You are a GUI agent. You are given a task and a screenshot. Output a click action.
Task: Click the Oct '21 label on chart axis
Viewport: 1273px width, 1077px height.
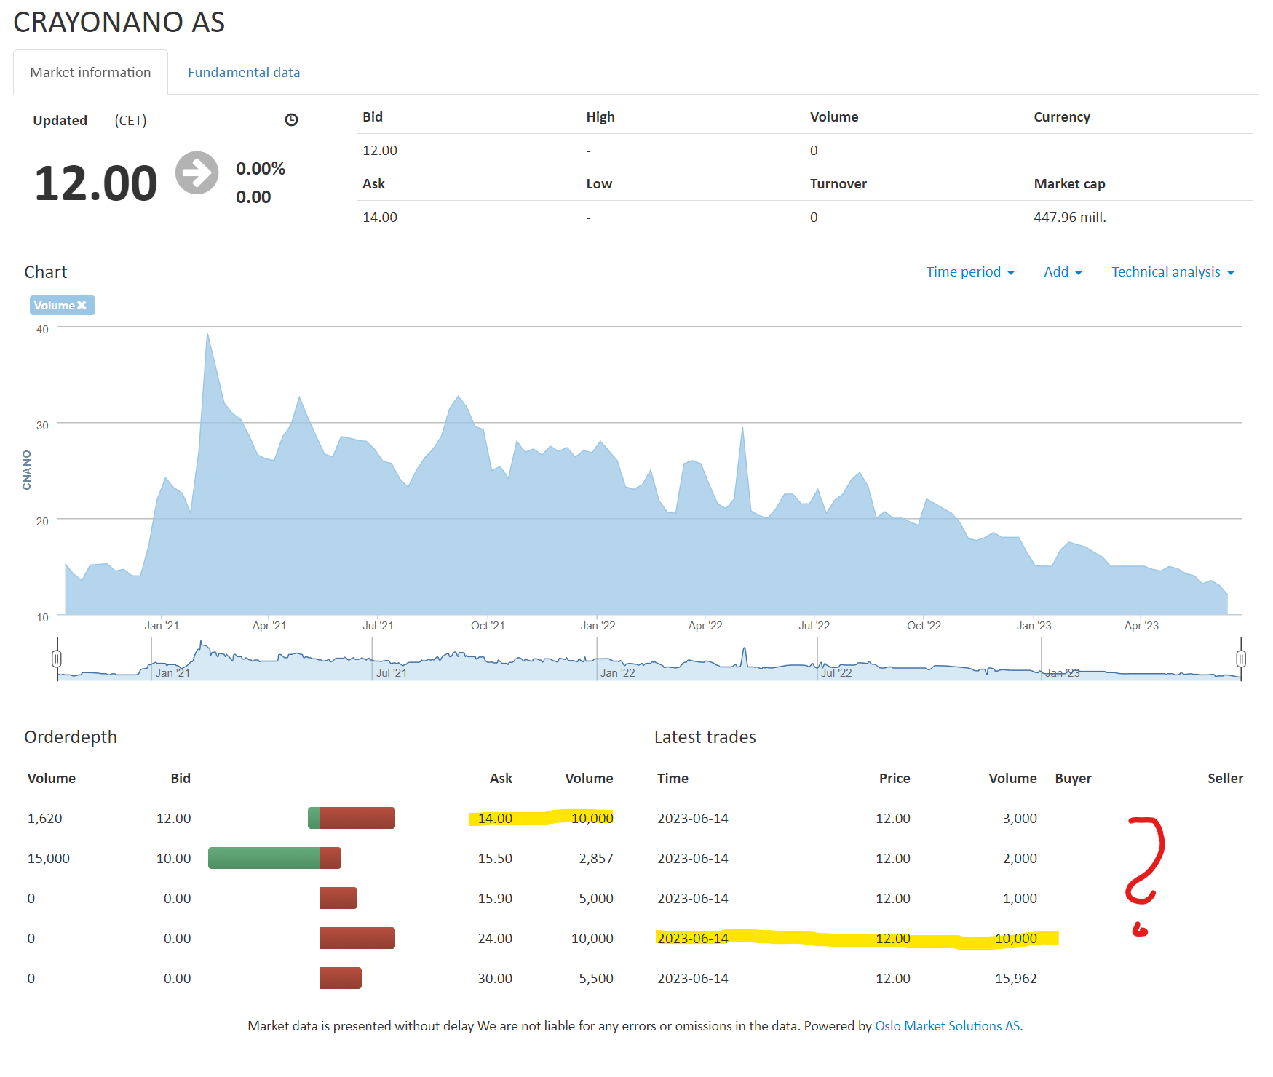pos(488,625)
